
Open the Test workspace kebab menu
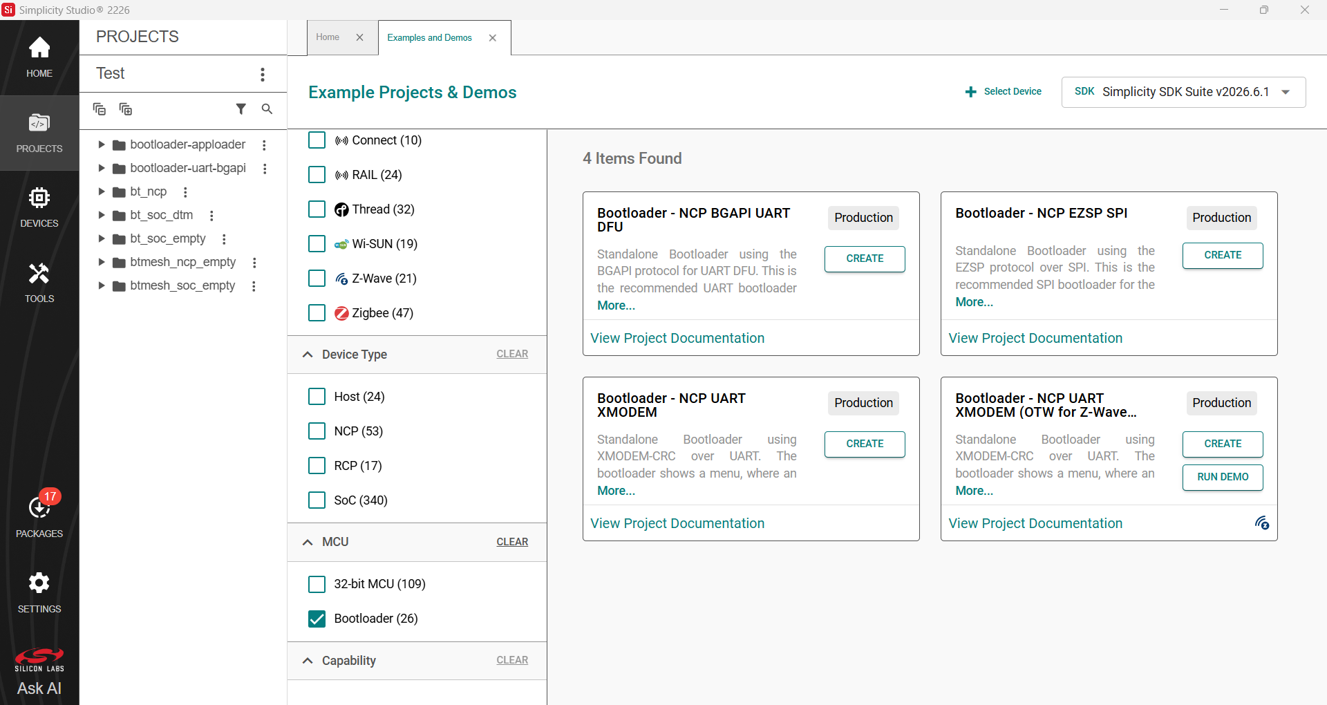click(x=263, y=74)
